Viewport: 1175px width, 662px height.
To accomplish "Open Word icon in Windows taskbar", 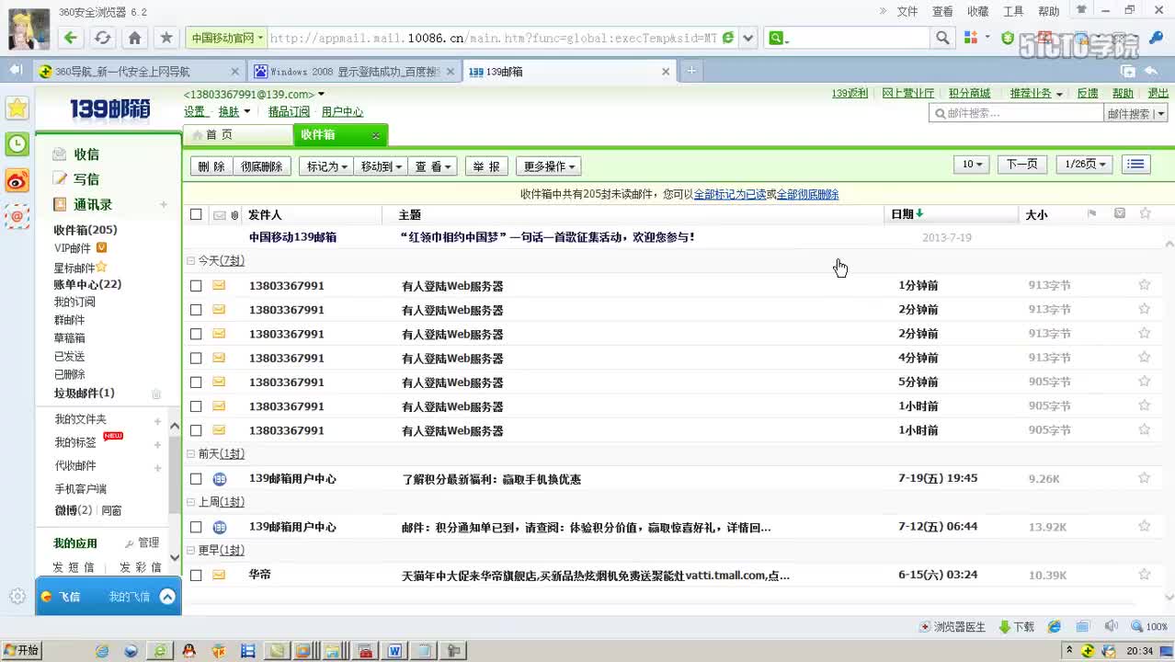I will click(x=394, y=651).
